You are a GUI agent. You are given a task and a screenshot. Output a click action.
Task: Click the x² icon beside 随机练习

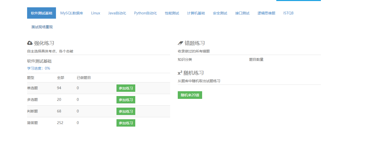tap(180, 73)
